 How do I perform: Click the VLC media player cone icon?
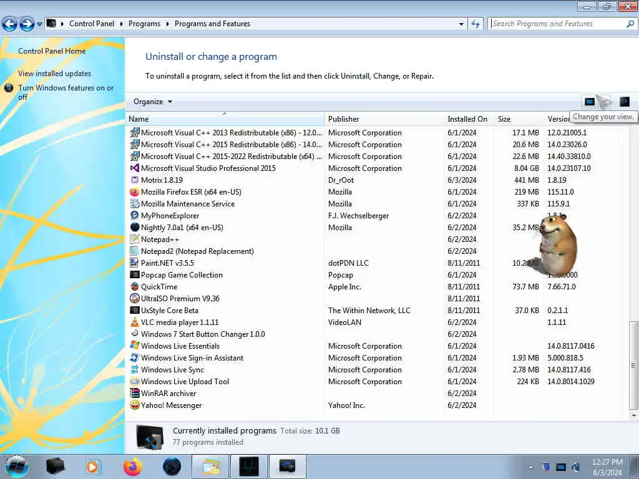(135, 322)
